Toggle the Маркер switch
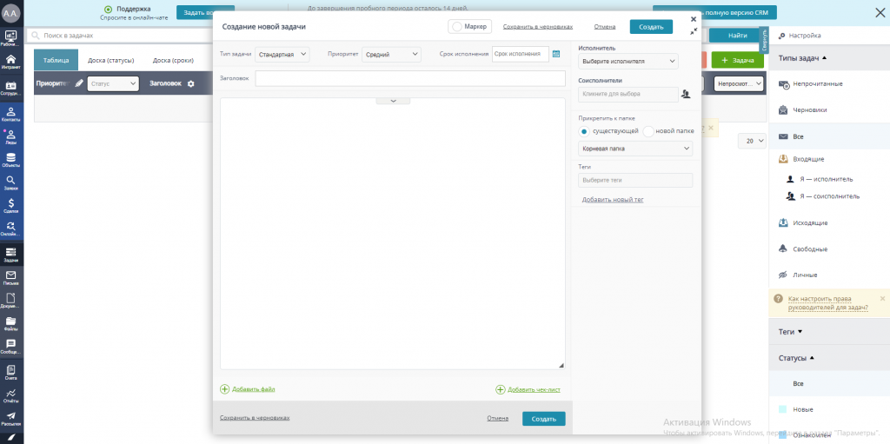This screenshot has height=444, width=890. (456, 27)
